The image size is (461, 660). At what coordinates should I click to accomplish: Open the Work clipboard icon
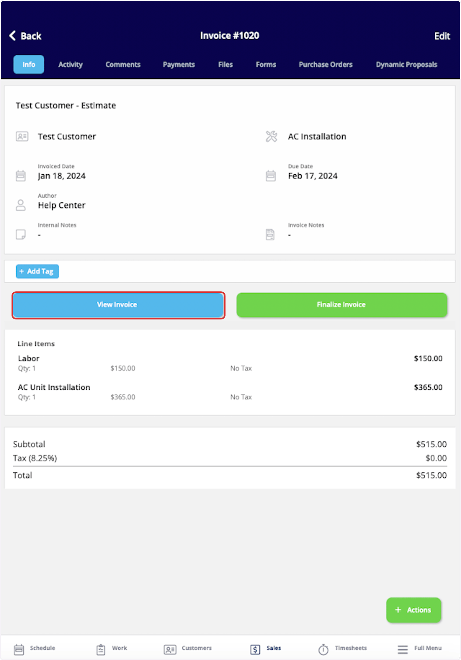coord(101,649)
